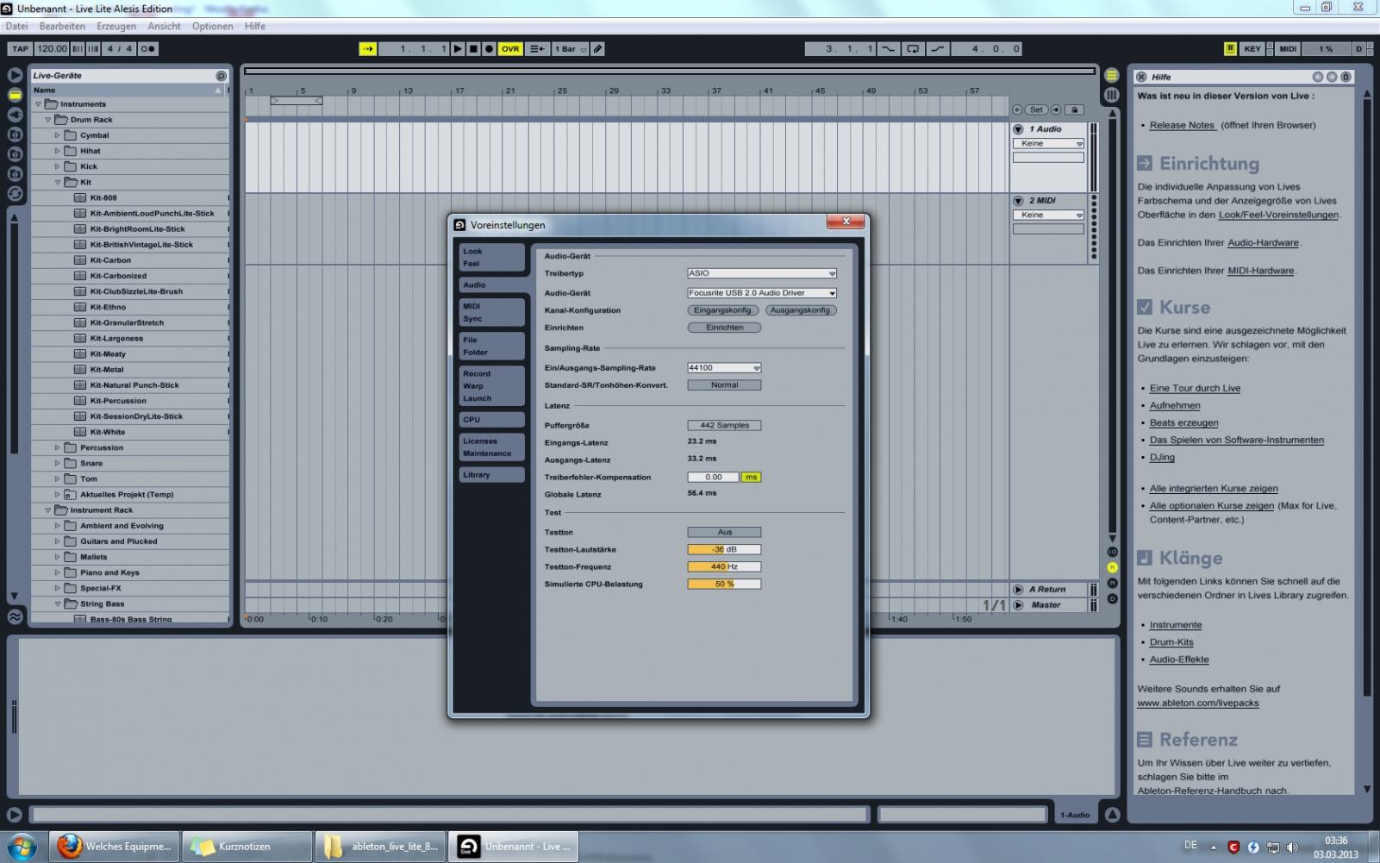Click the transport Stop button
This screenshot has height=863, width=1380.
point(473,49)
